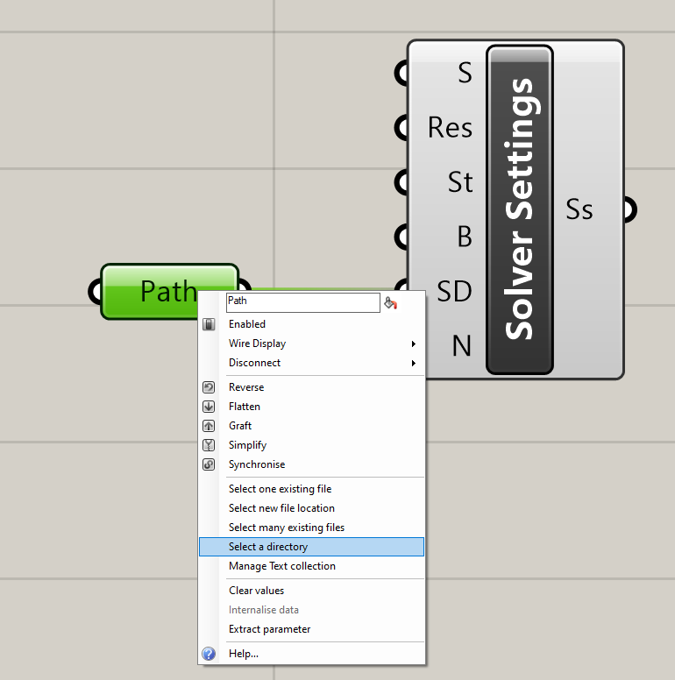Image resolution: width=675 pixels, height=680 pixels.
Task: Click the Enabled icon in menu
Action: [209, 324]
